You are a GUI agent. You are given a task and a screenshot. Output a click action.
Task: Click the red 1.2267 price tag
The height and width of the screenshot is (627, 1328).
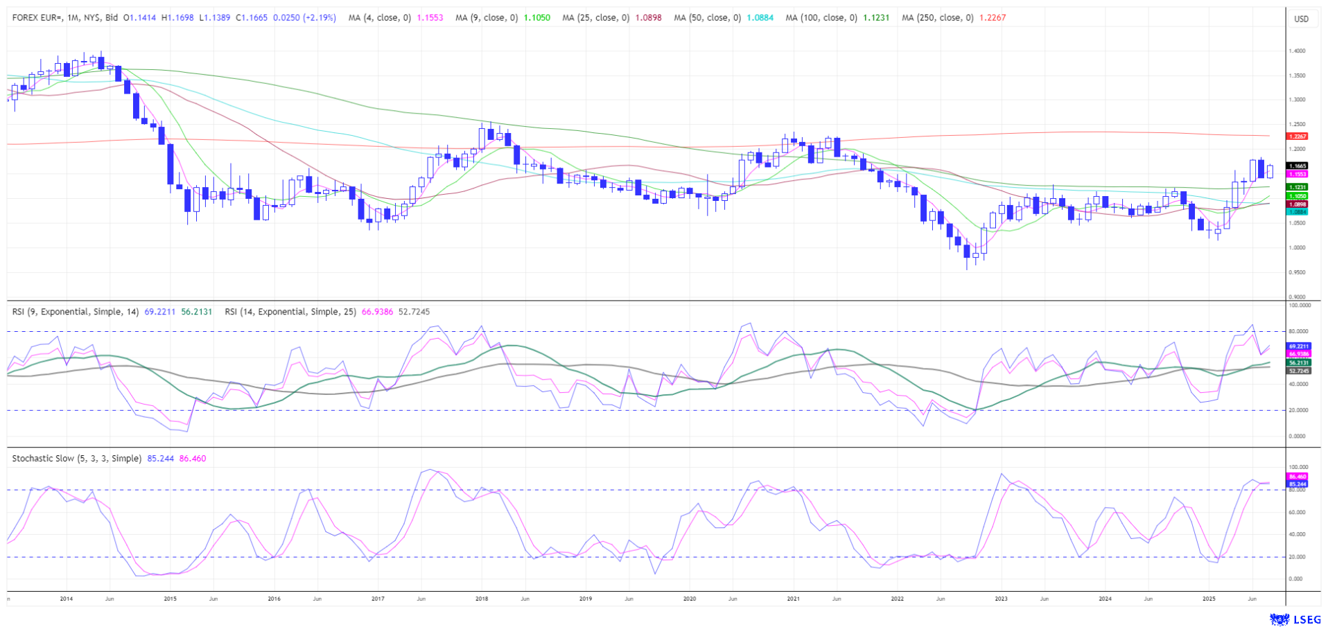click(1297, 136)
